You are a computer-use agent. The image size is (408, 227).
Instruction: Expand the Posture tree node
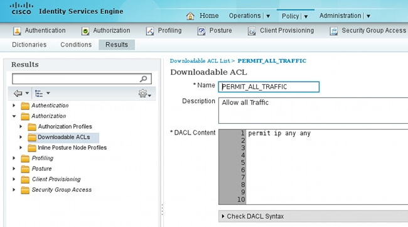point(14,169)
